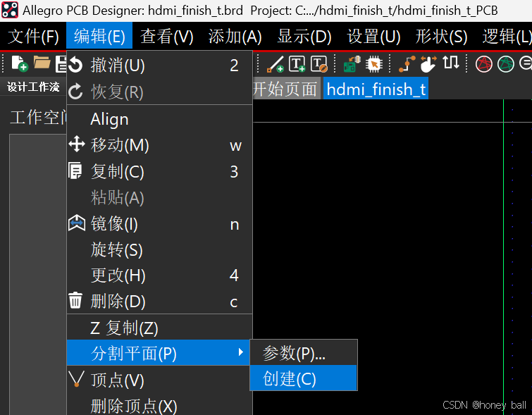Click the new design file icon
This screenshot has width=532, height=415.
(x=19, y=63)
